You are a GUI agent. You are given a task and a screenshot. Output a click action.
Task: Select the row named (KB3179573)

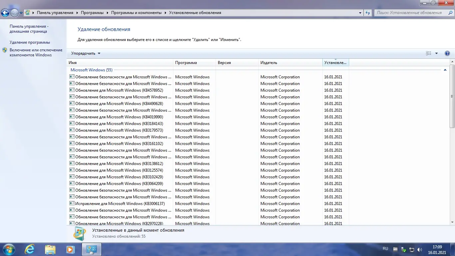208,130
